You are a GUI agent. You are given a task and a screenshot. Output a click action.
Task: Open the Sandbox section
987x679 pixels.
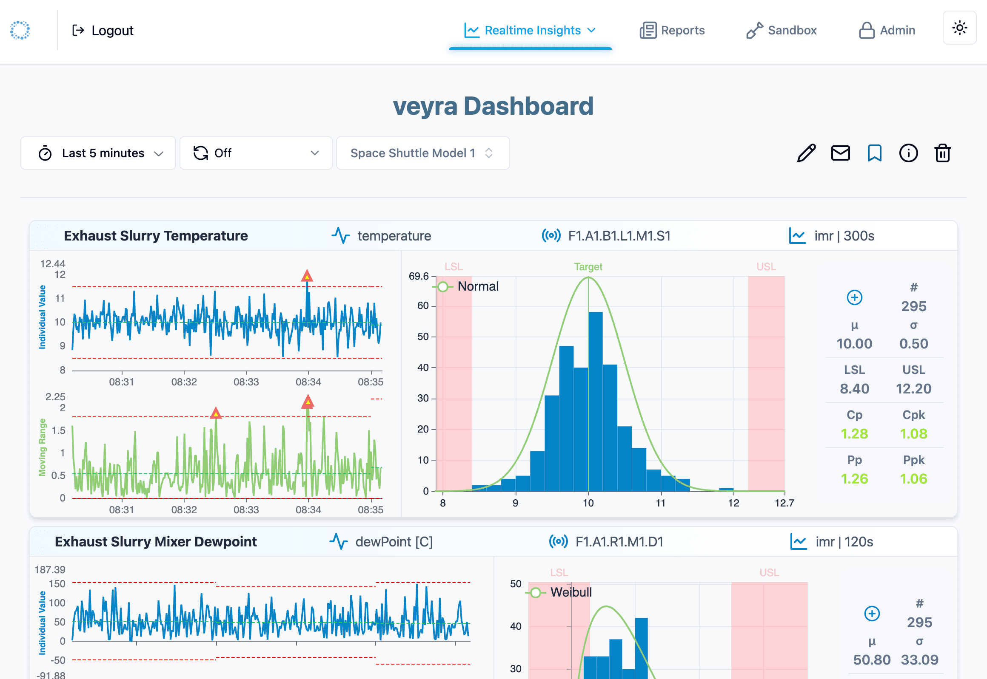pos(781,31)
